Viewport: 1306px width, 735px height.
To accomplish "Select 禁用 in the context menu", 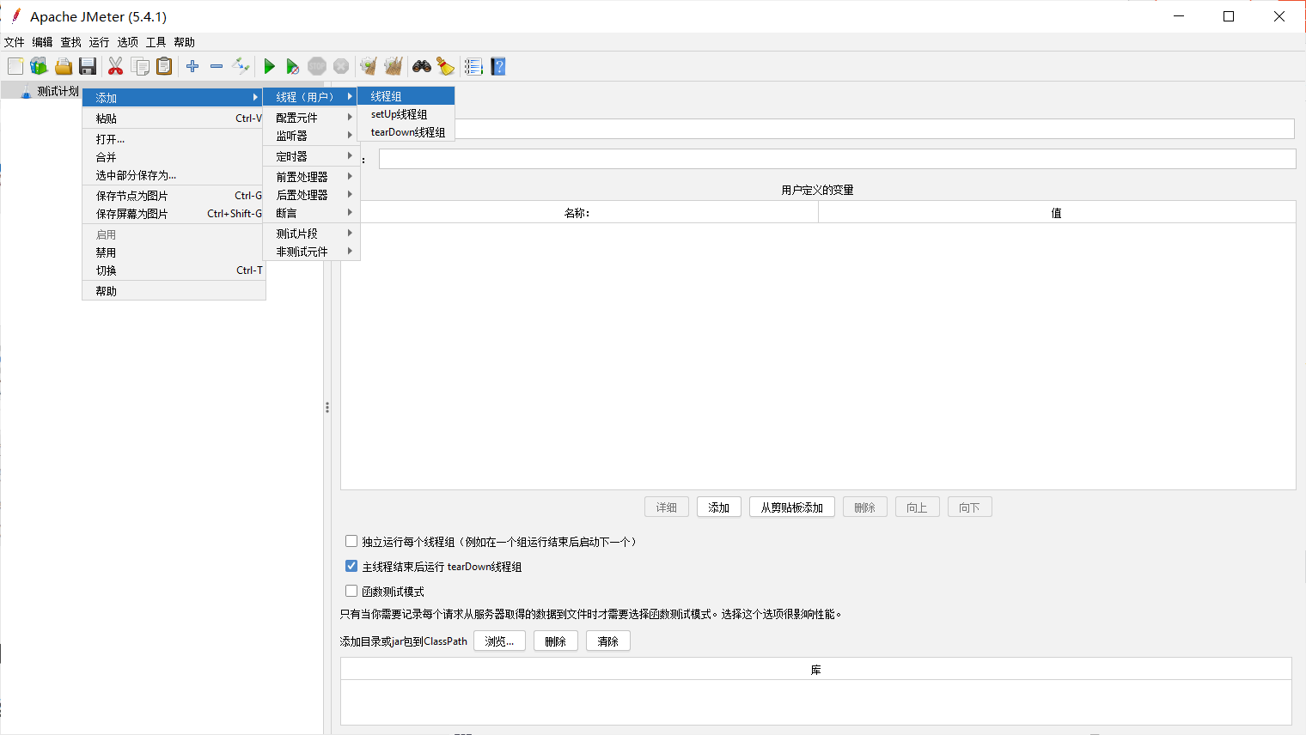I will tap(174, 252).
